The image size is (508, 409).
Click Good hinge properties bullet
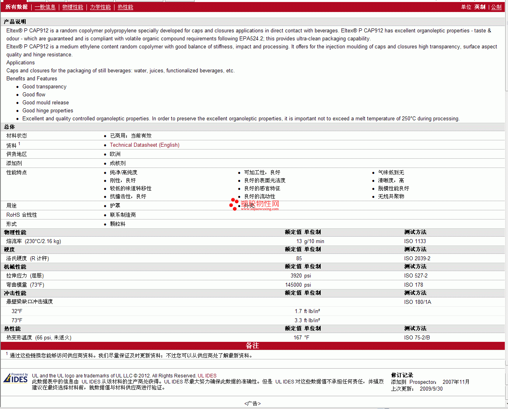click(x=48, y=111)
